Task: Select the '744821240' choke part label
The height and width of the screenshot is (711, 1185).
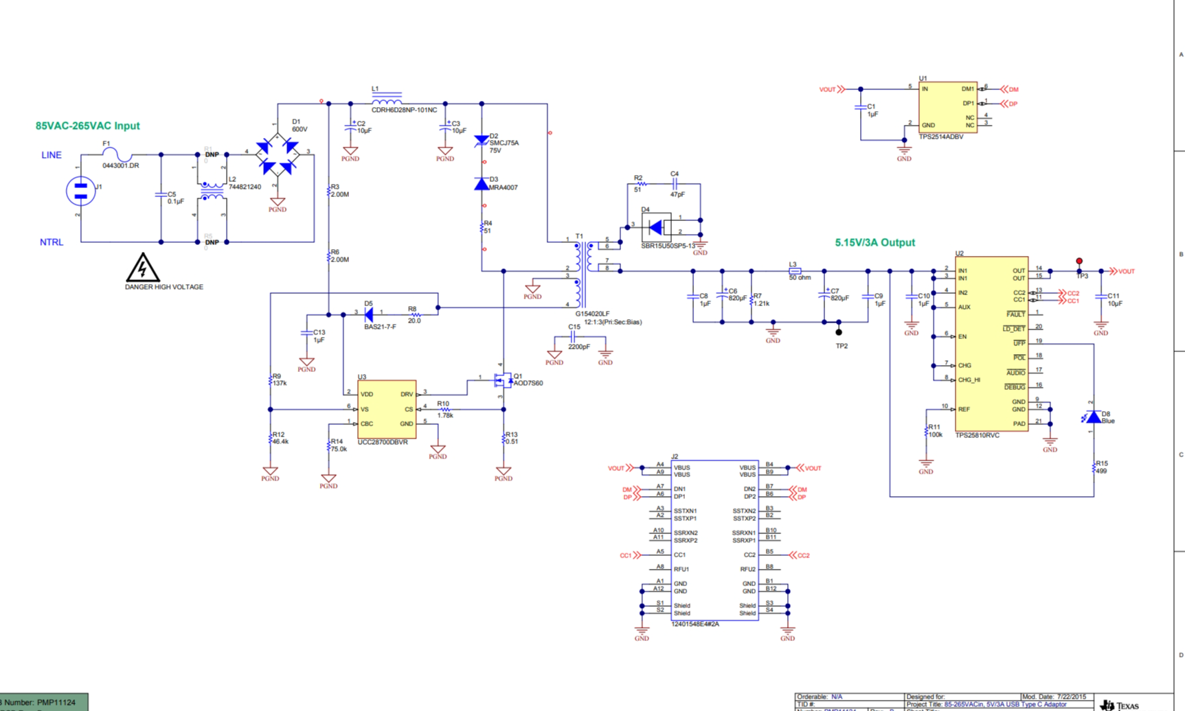Action: [x=245, y=187]
